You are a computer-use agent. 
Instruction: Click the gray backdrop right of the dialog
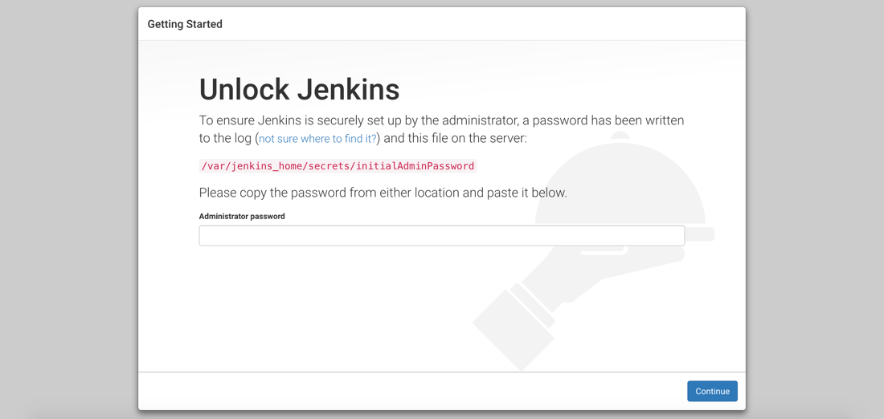(x=815, y=209)
